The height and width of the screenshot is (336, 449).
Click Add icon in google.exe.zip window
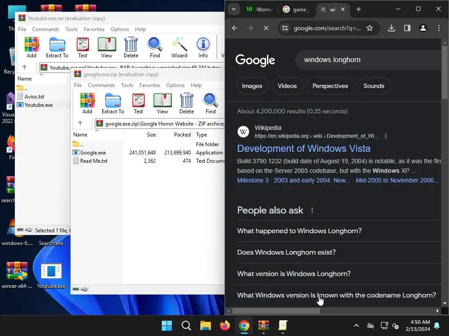pyautogui.click(x=87, y=103)
